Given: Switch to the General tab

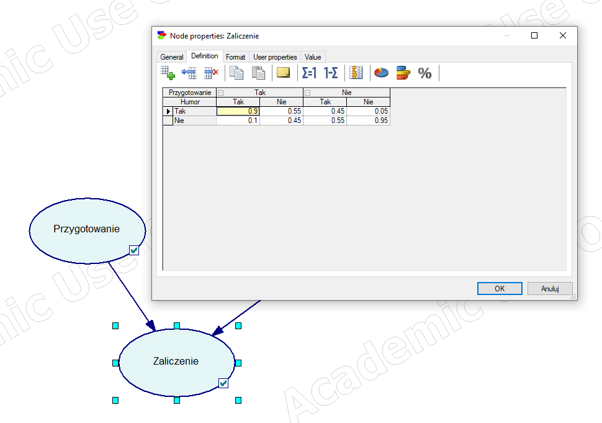Looking at the screenshot, I should pyautogui.click(x=172, y=57).
